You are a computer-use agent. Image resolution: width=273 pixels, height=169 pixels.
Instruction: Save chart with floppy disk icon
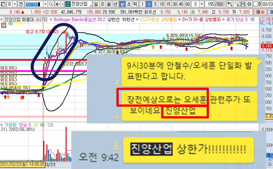coord(243,4)
